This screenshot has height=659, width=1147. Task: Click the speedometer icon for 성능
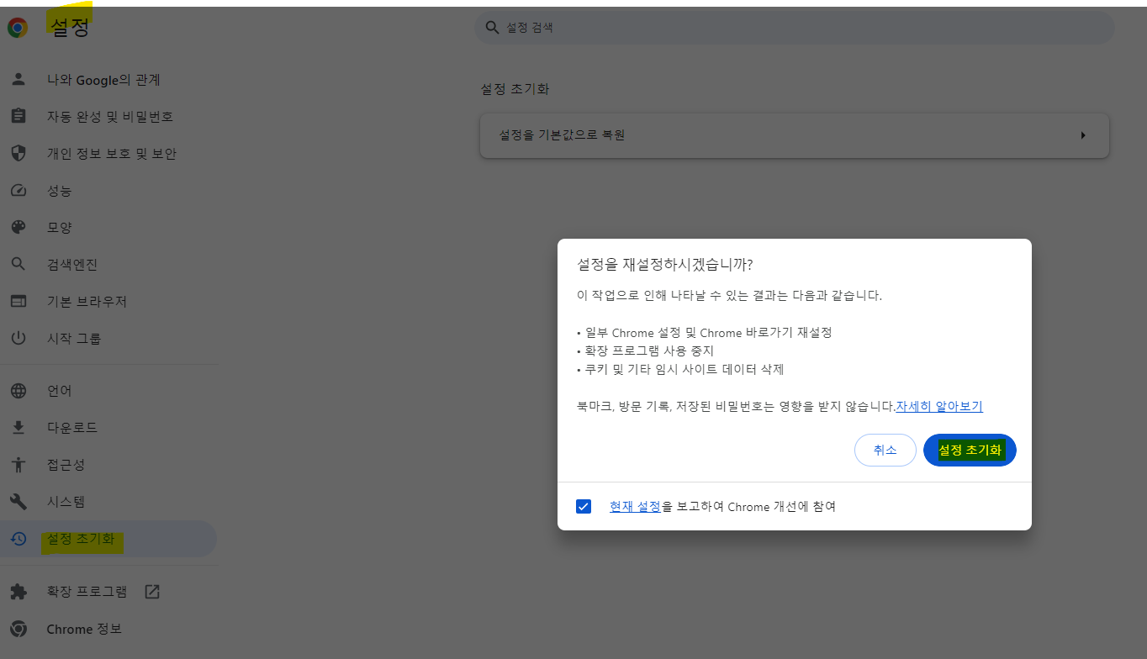tap(18, 191)
